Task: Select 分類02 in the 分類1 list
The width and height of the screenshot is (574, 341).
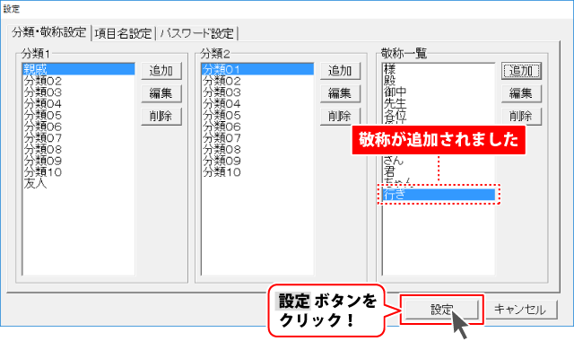Action: click(79, 81)
